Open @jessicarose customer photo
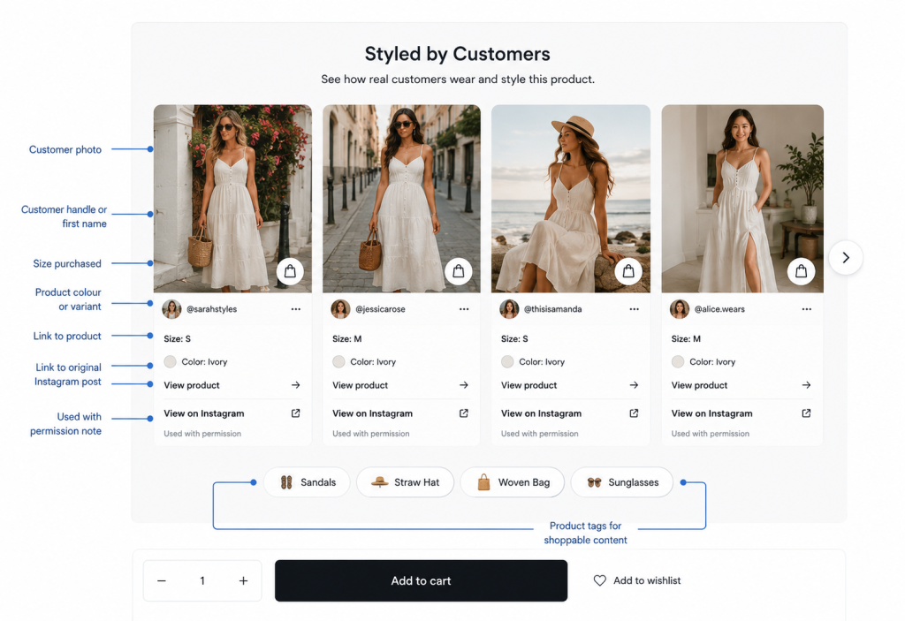Screen dimensions: 905x621 [402, 199]
